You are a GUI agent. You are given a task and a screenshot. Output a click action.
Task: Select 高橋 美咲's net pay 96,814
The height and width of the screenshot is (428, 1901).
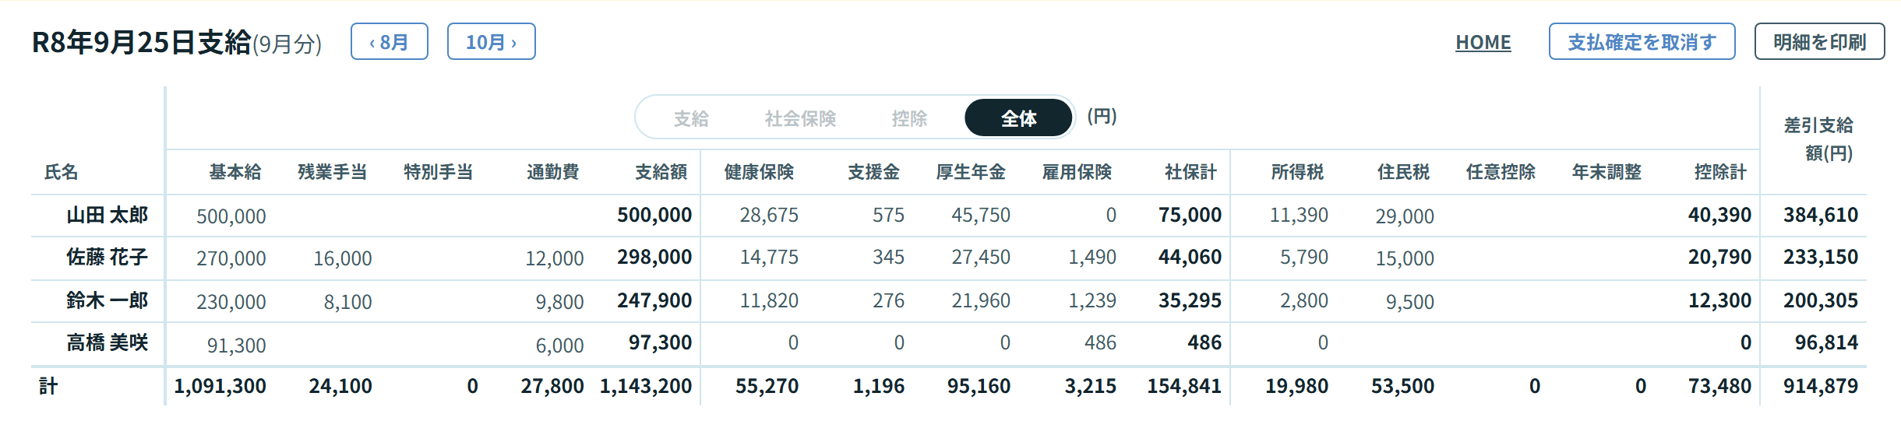point(1827,342)
